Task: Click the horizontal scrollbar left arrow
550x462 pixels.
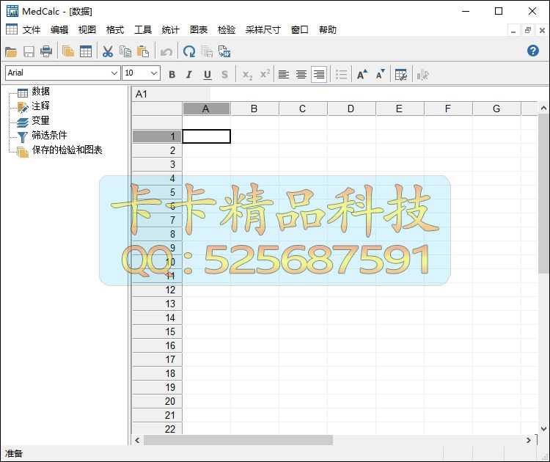Action: coord(138,440)
